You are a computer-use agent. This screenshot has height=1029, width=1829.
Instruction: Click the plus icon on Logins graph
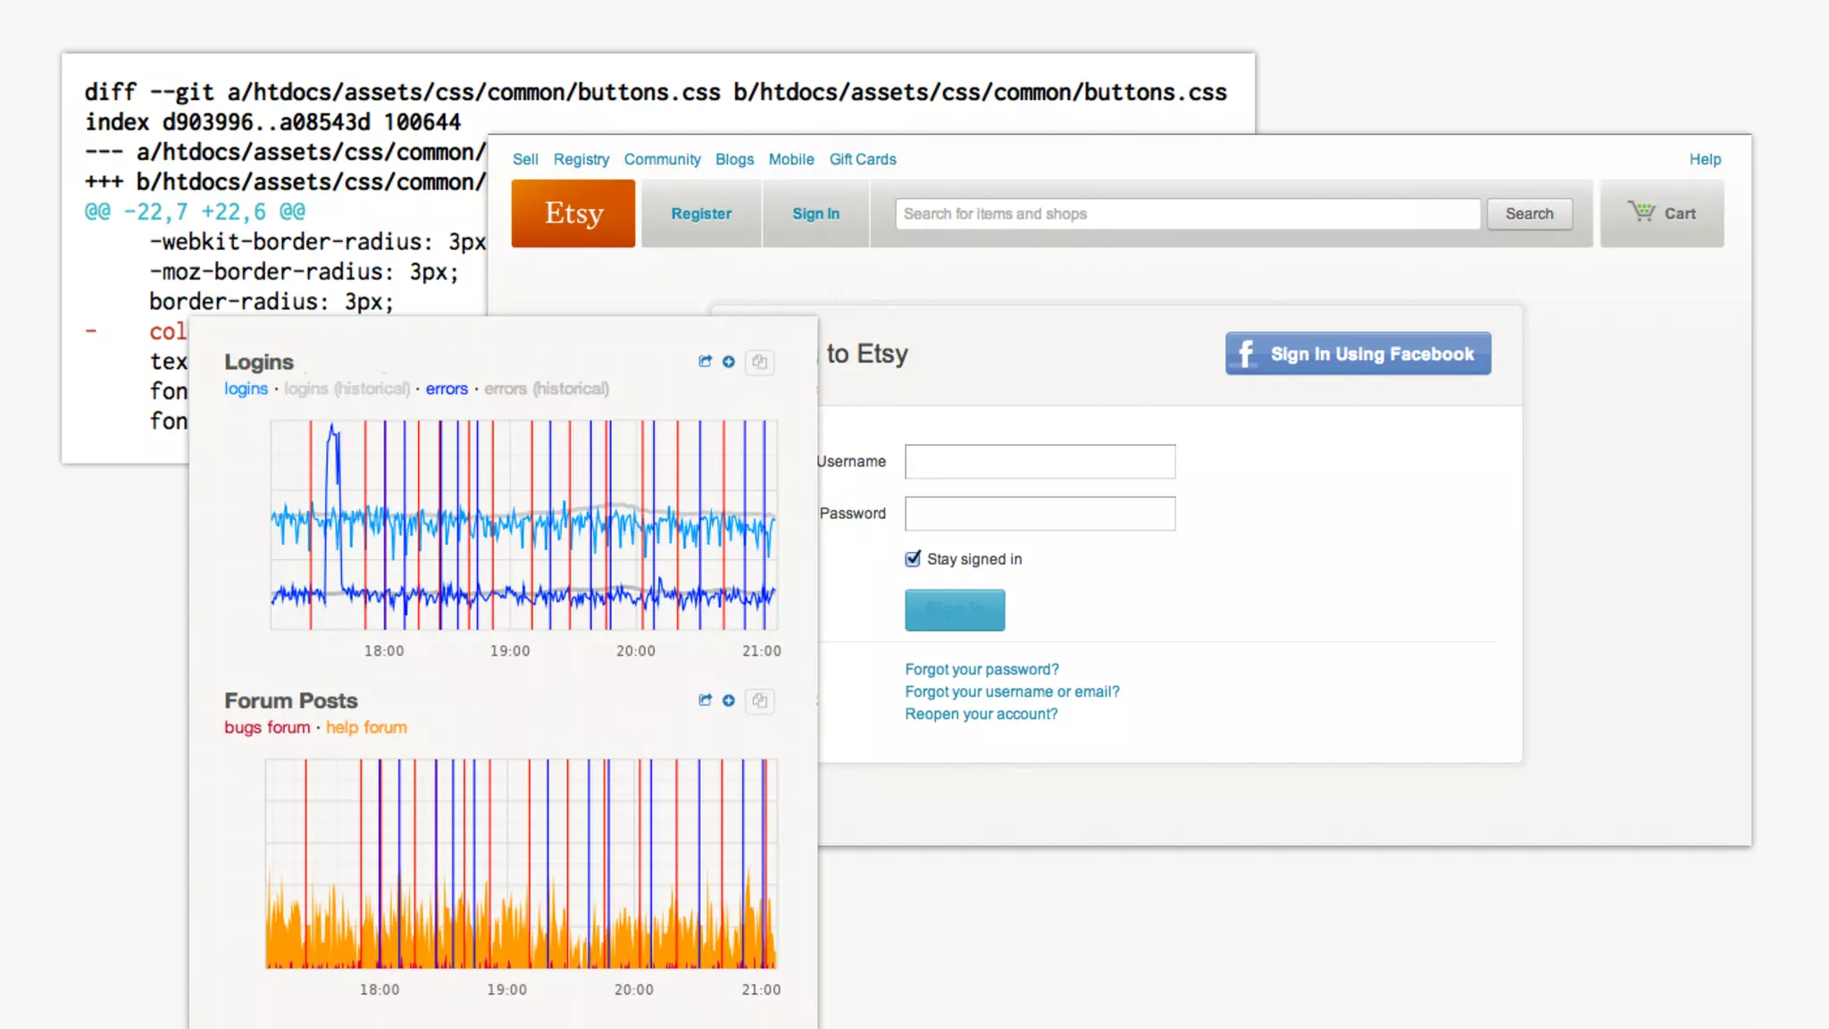729,362
